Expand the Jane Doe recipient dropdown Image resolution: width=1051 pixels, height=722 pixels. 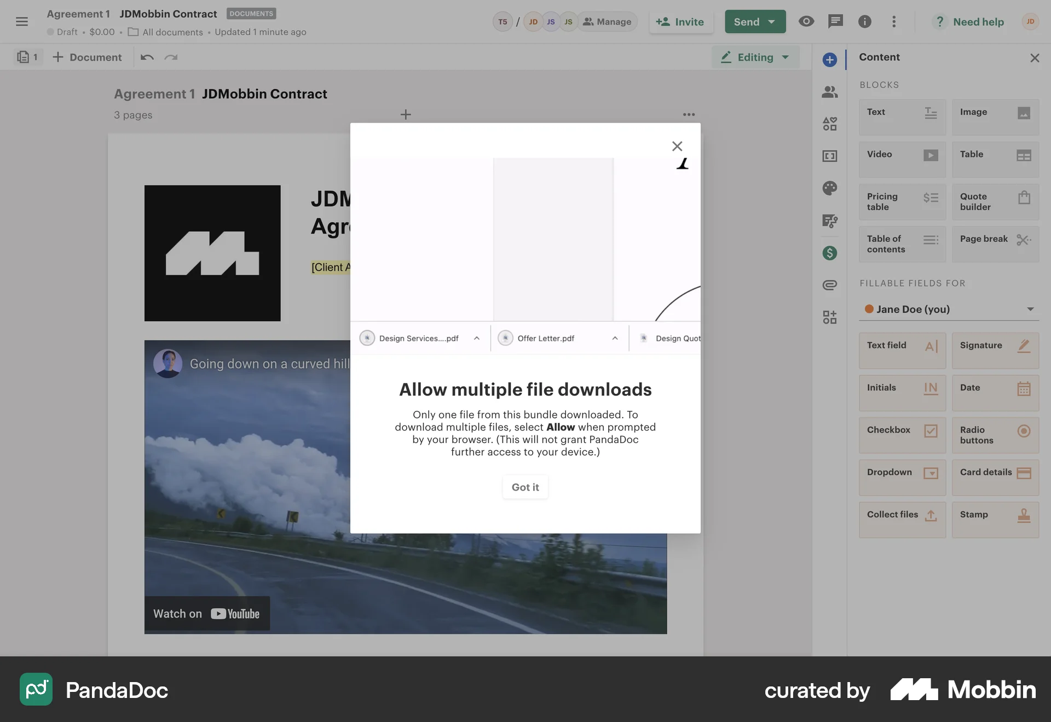tap(1030, 309)
